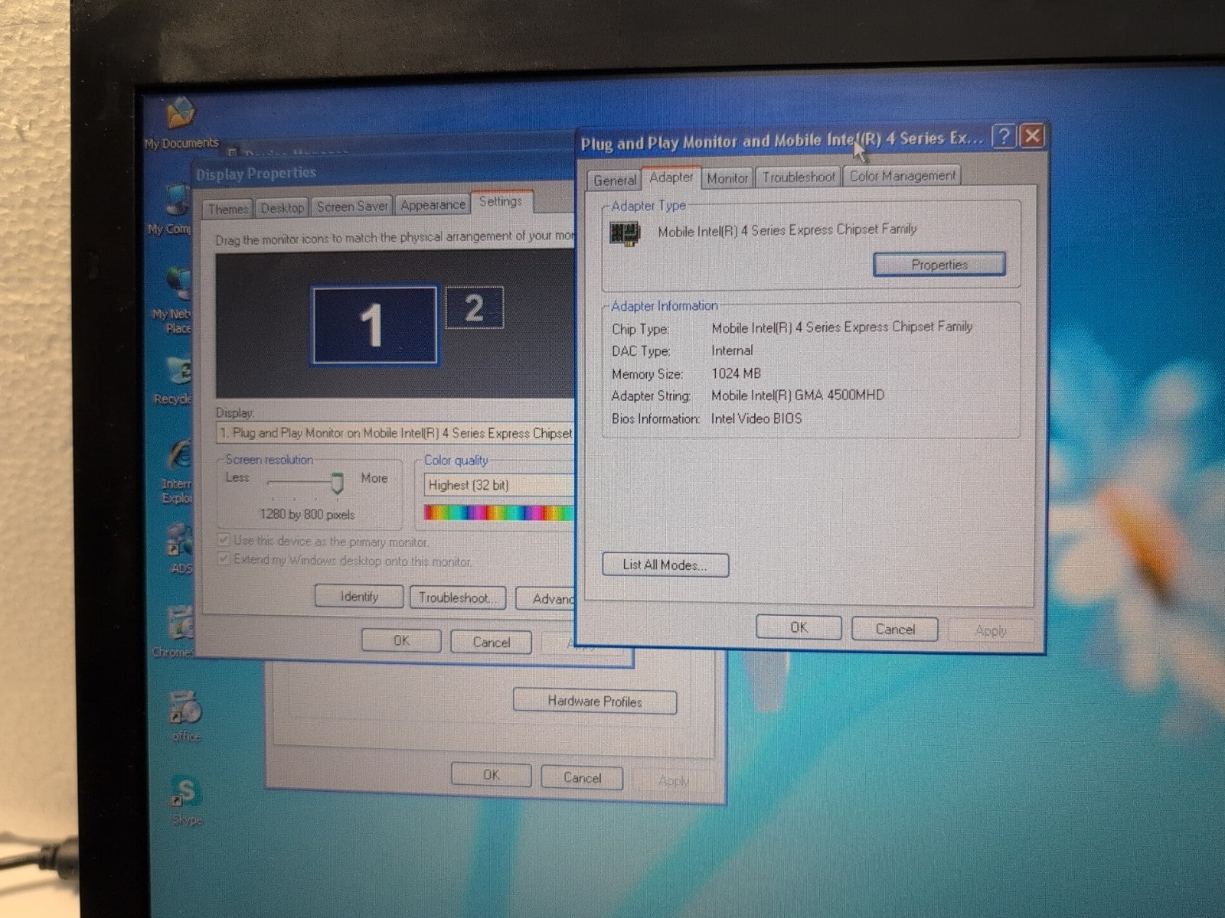Screen dimensions: 1225x918
Task: Click the Hardware Profiles button
Action: (595, 701)
